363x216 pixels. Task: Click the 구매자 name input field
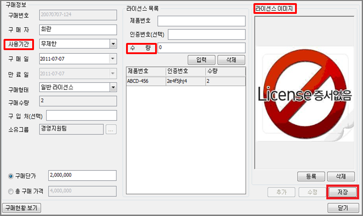[78, 29]
